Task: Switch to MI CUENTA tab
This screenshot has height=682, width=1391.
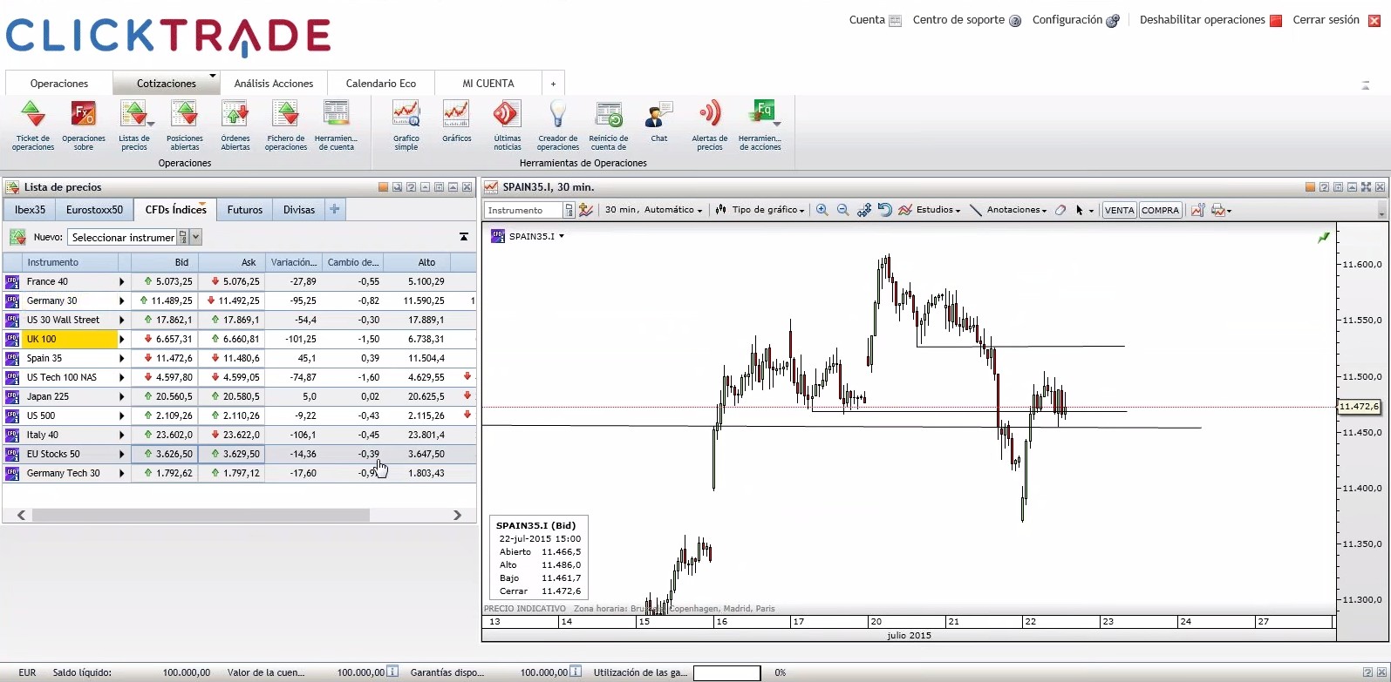Action: coord(488,84)
